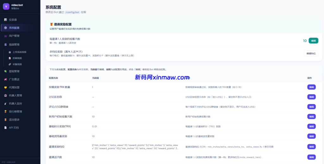Click the 评论/讨论群链接 name cell
Image resolution: width=324 pixels, height=164 pixels.
[59, 107]
